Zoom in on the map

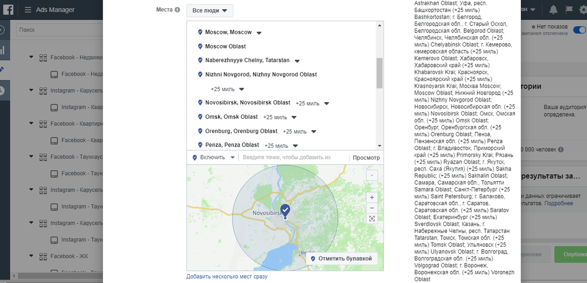[372, 197]
